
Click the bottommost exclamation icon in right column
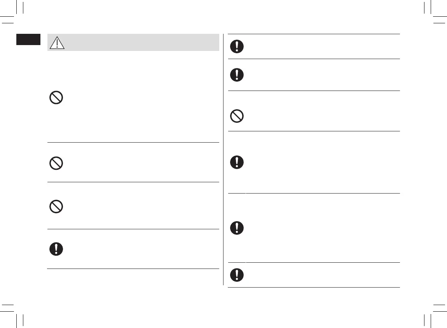tap(237, 275)
